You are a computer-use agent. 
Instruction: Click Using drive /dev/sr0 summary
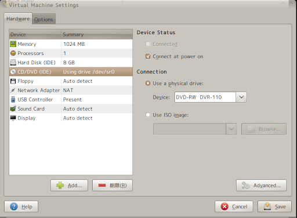coord(89,72)
